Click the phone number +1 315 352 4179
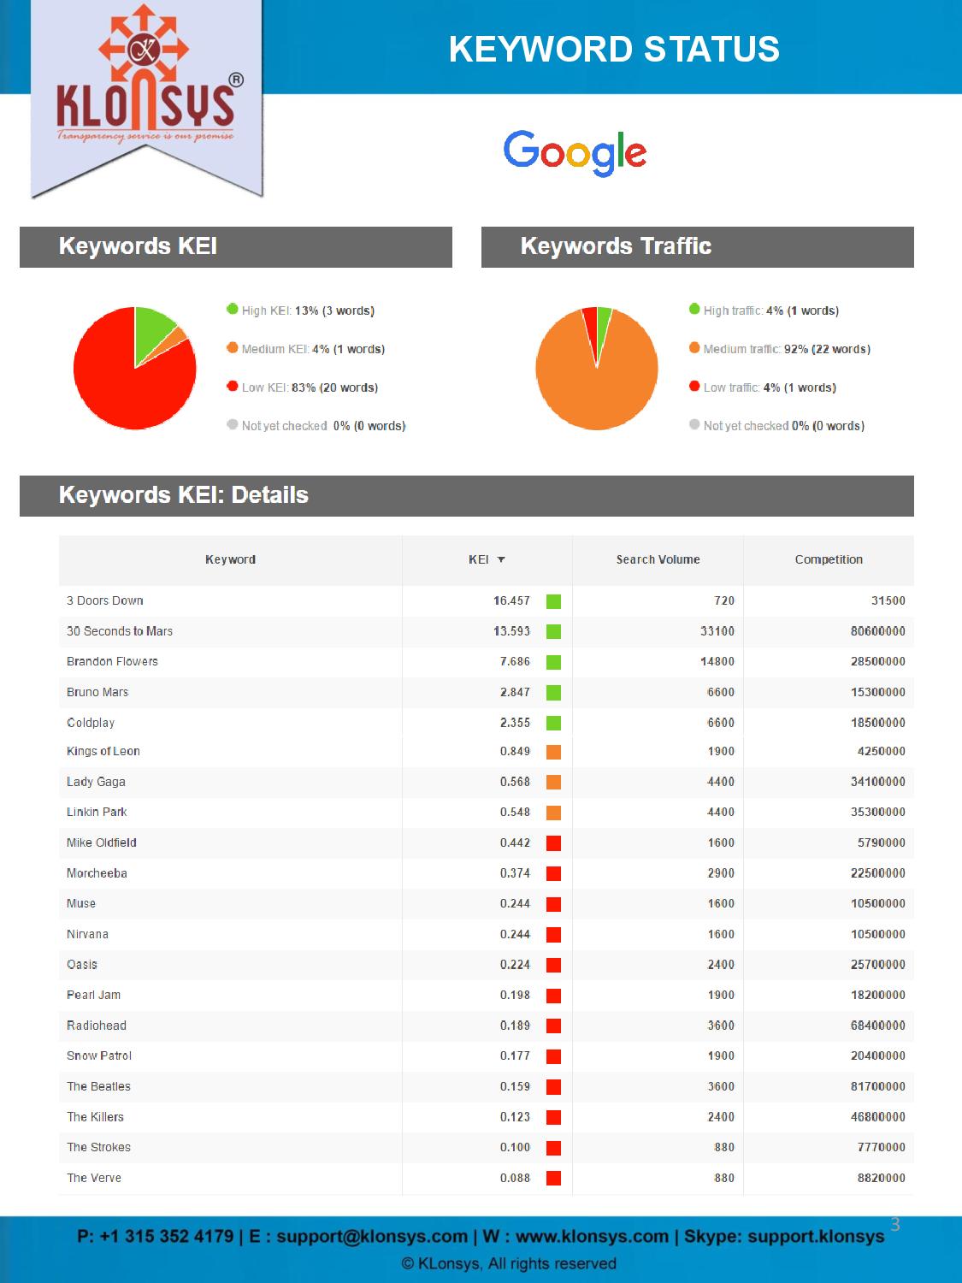 (167, 1236)
